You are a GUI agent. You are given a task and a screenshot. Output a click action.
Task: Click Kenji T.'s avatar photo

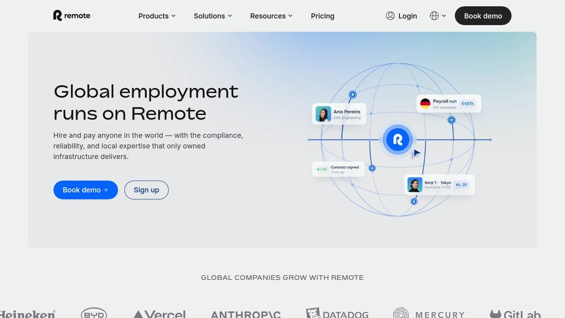pyautogui.click(x=415, y=185)
